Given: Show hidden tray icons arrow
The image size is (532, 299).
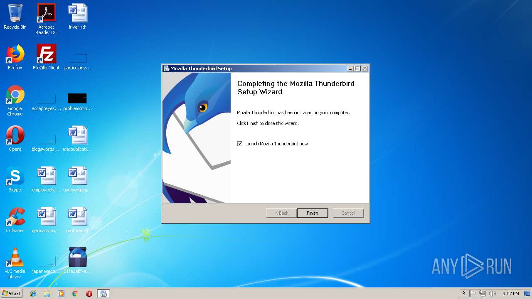Looking at the screenshot, I should (463, 294).
